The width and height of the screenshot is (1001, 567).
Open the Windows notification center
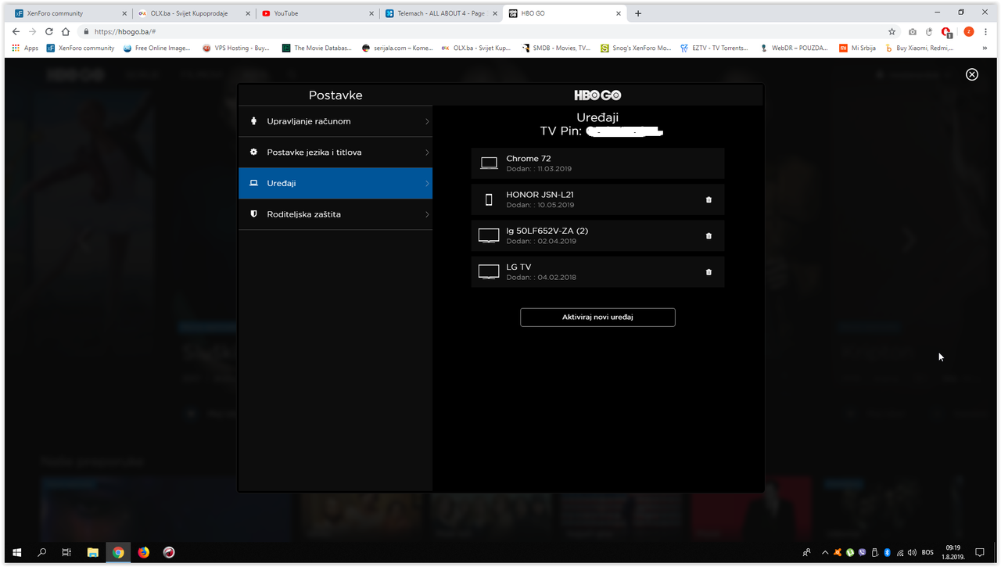[x=979, y=552]
